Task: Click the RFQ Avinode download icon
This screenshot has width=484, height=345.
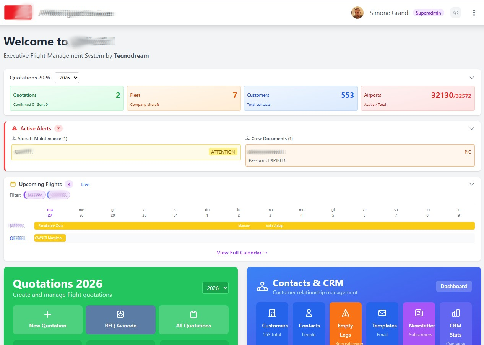Action: 120,314
